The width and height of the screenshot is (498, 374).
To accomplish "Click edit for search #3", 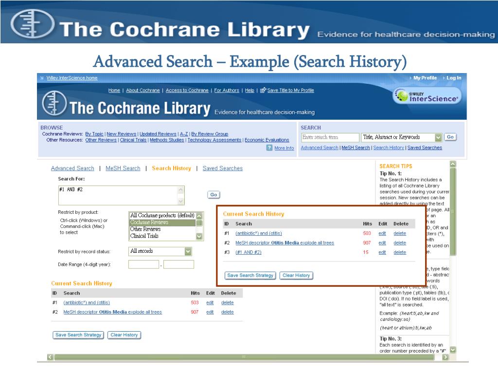I will 382,252.
